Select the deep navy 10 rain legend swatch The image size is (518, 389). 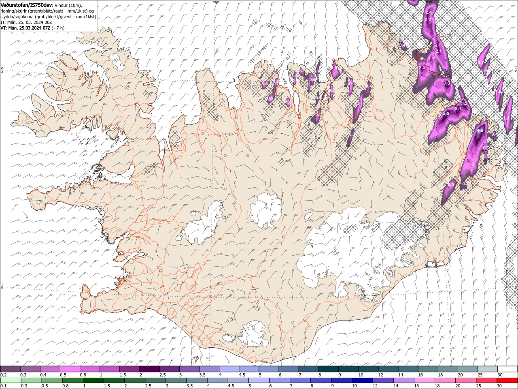pyautogui.click(x=362, y=380)
